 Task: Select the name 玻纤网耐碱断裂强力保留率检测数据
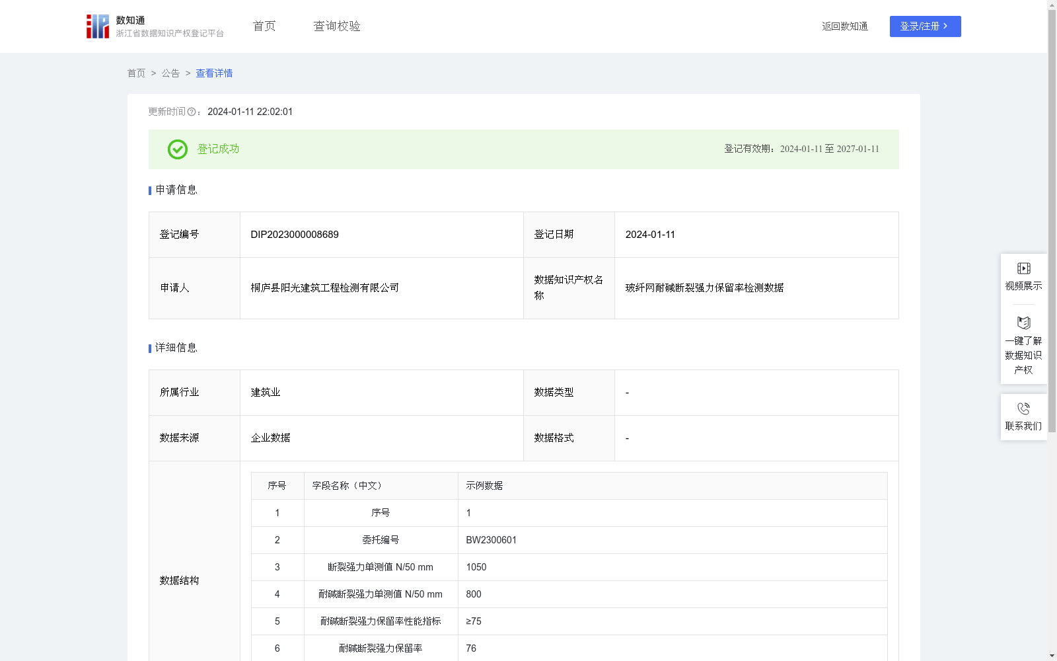click(x=704, y=288)
